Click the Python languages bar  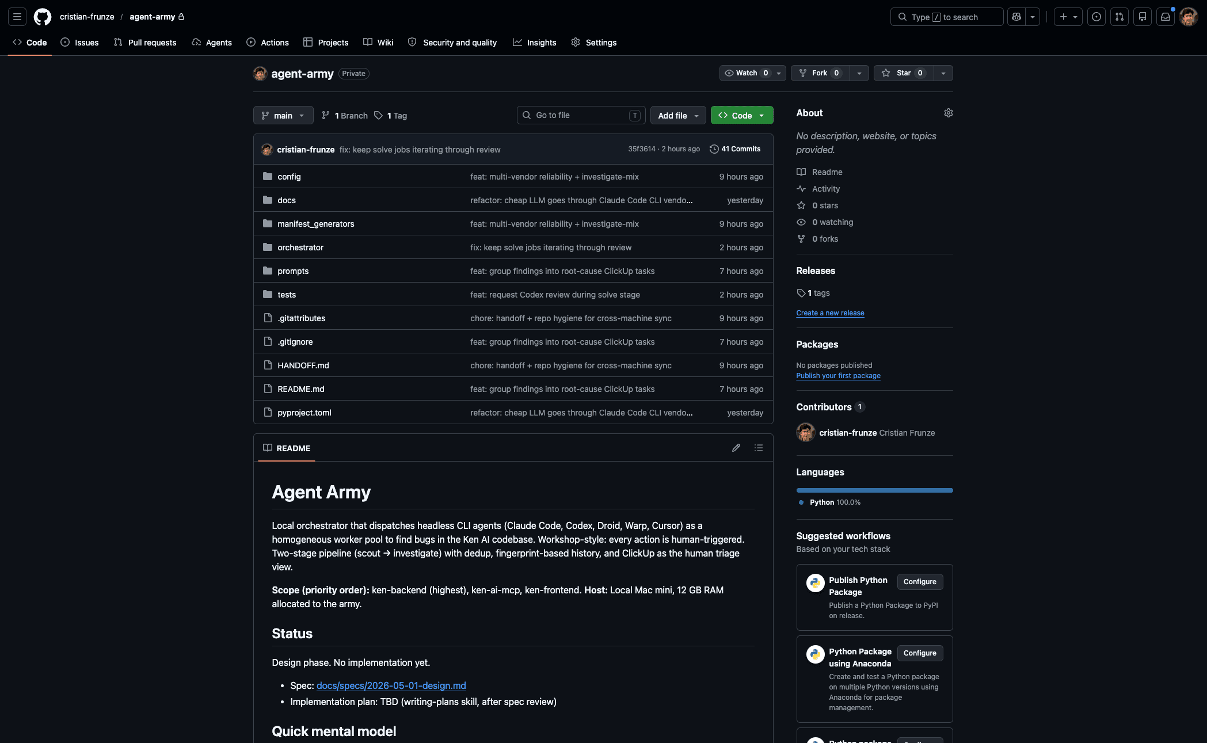tap(874, 490)
